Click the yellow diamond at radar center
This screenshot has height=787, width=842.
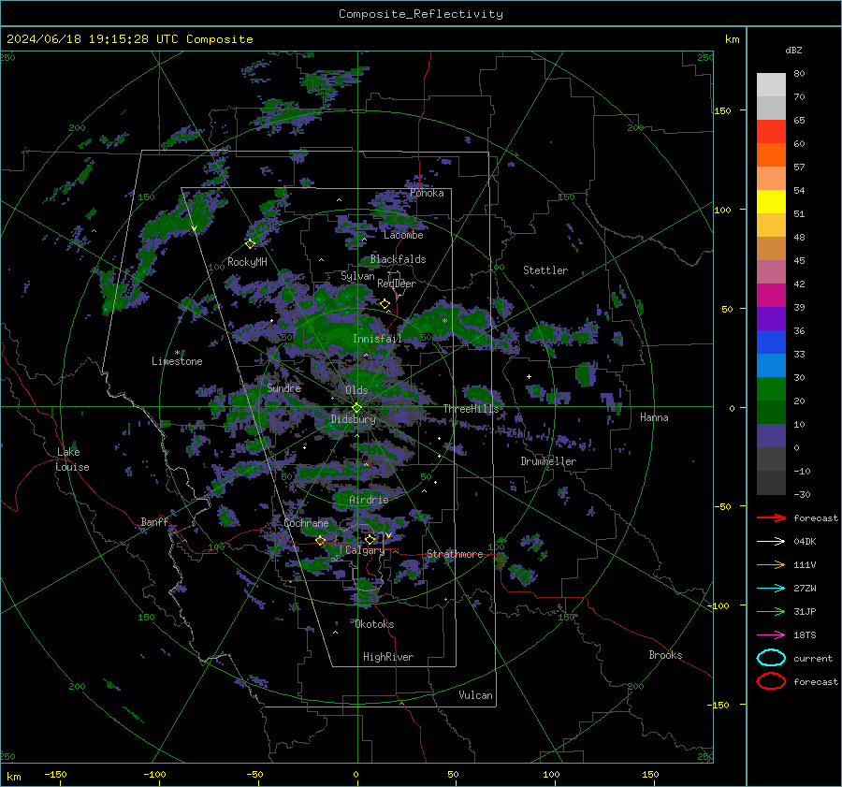point(356,408)
